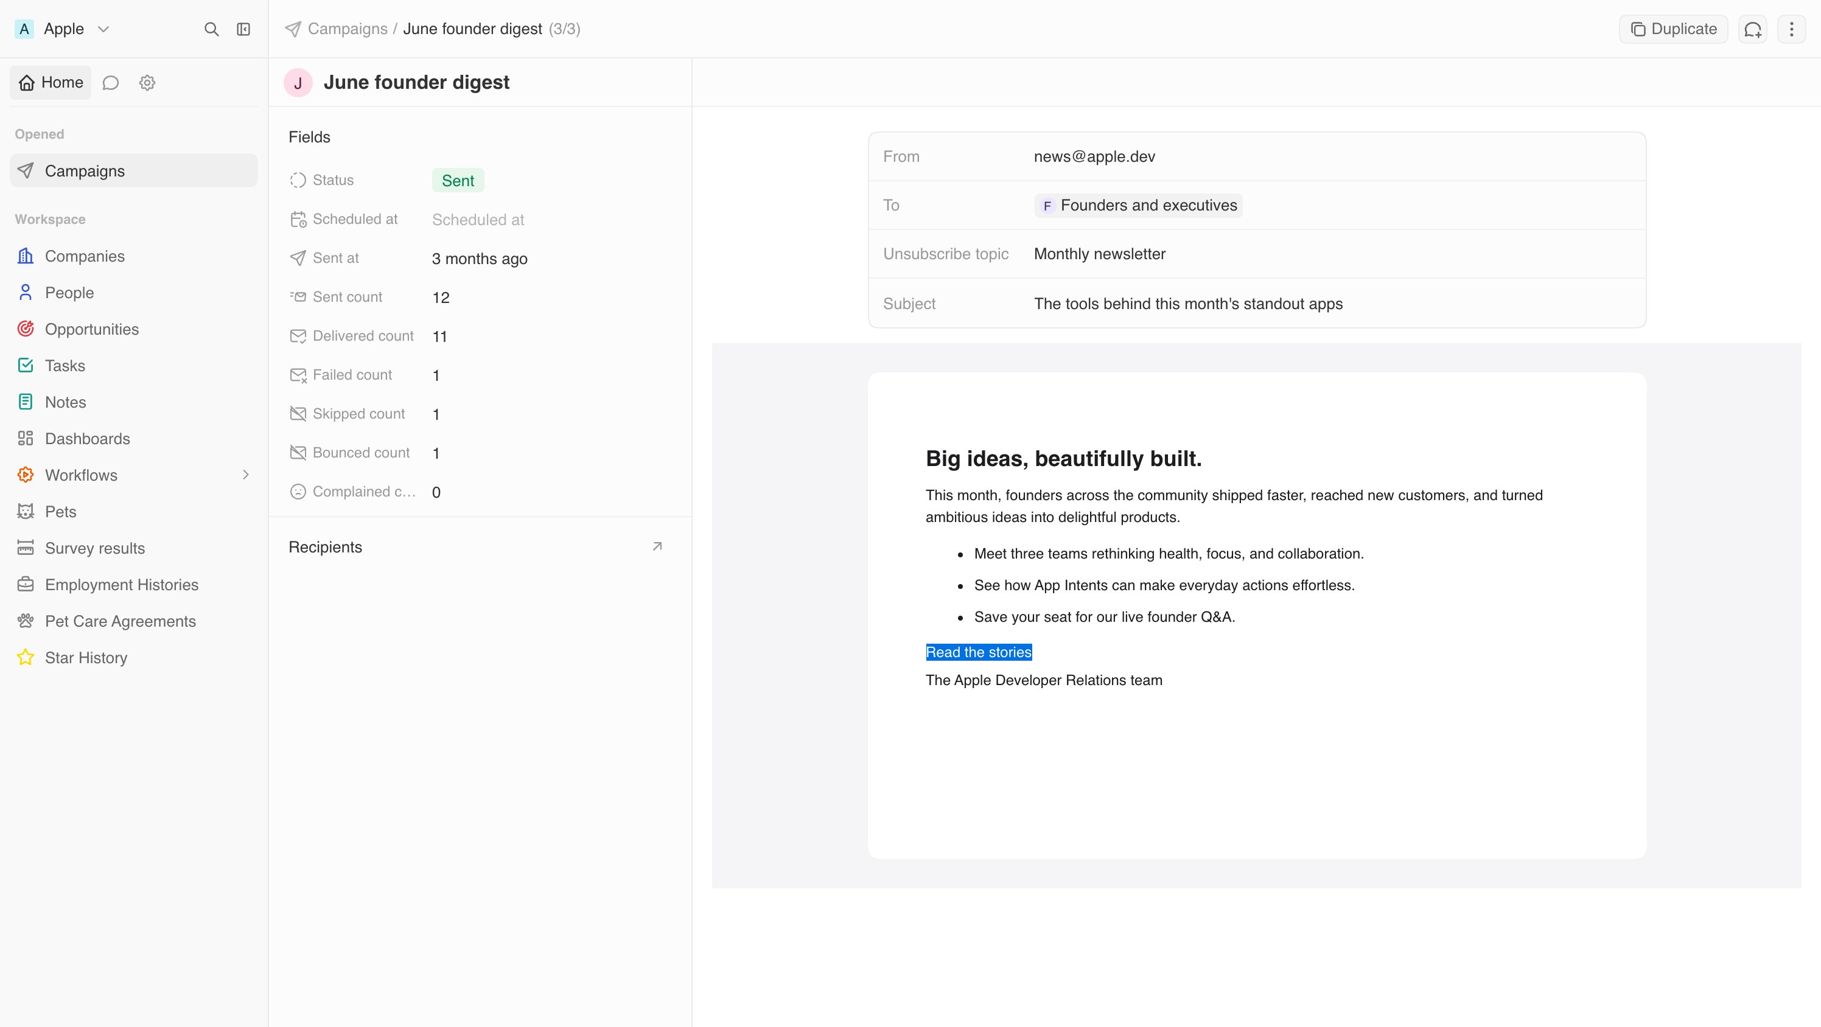
Task: Follow the Read the stories link
Action: pyautogui.click(x=979, y=652)
